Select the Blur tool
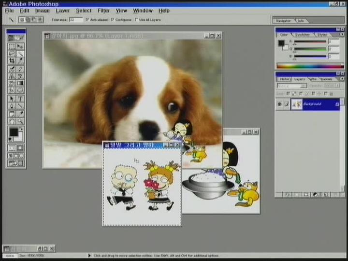This screenshot has width=348, height=261. click(x=12, y=90)
